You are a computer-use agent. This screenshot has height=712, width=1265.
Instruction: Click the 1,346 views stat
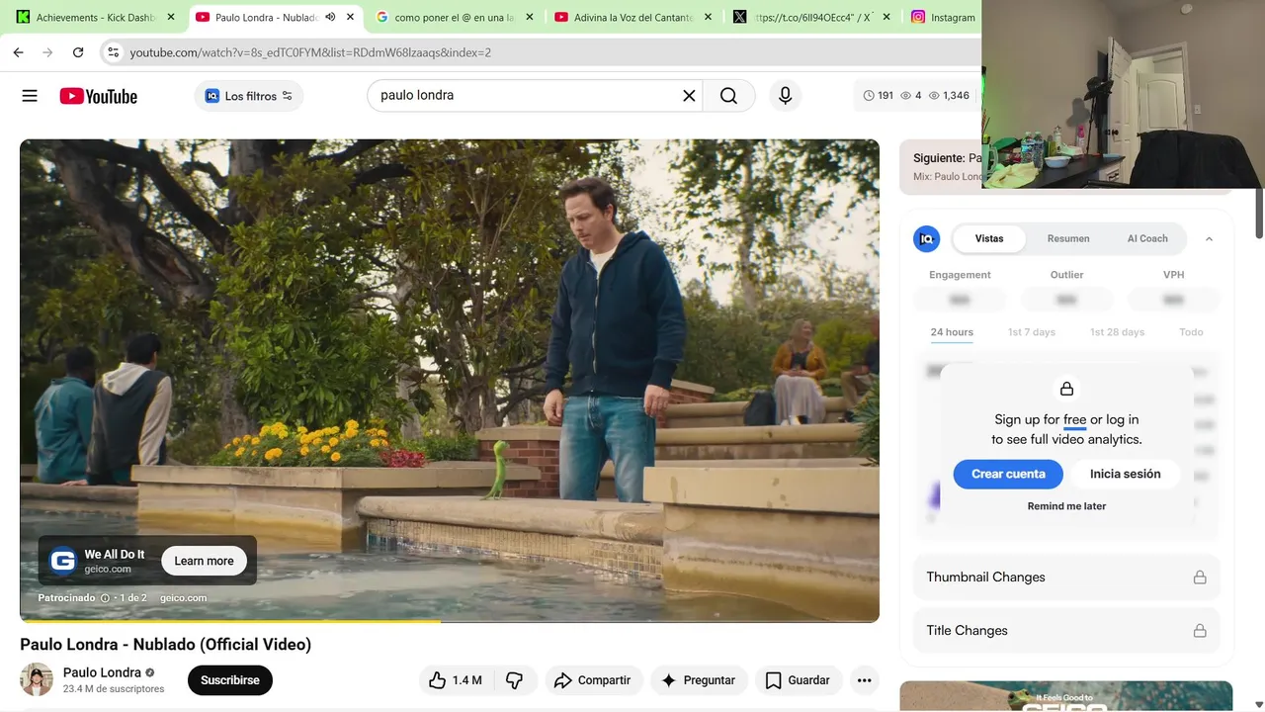948,96
